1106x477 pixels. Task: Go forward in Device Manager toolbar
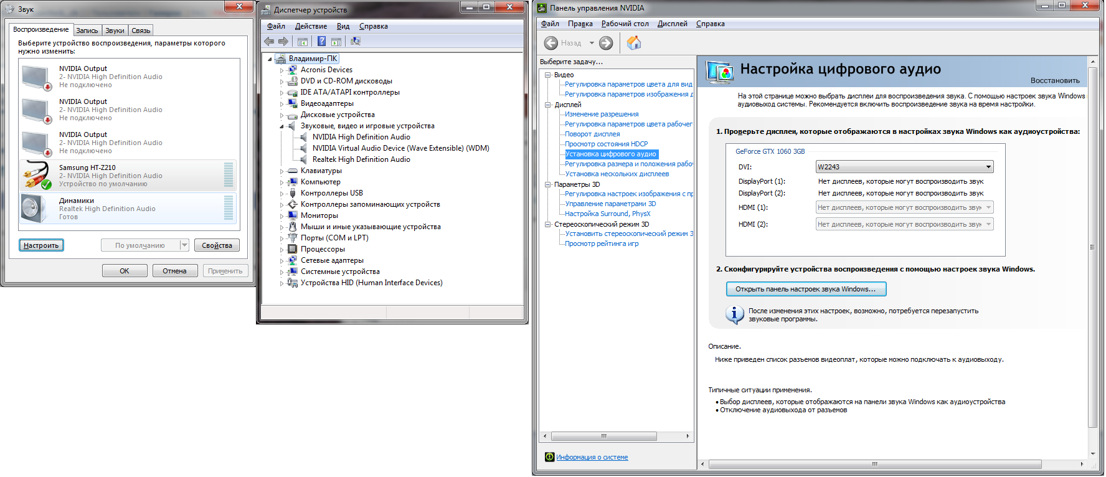point(283,42)
